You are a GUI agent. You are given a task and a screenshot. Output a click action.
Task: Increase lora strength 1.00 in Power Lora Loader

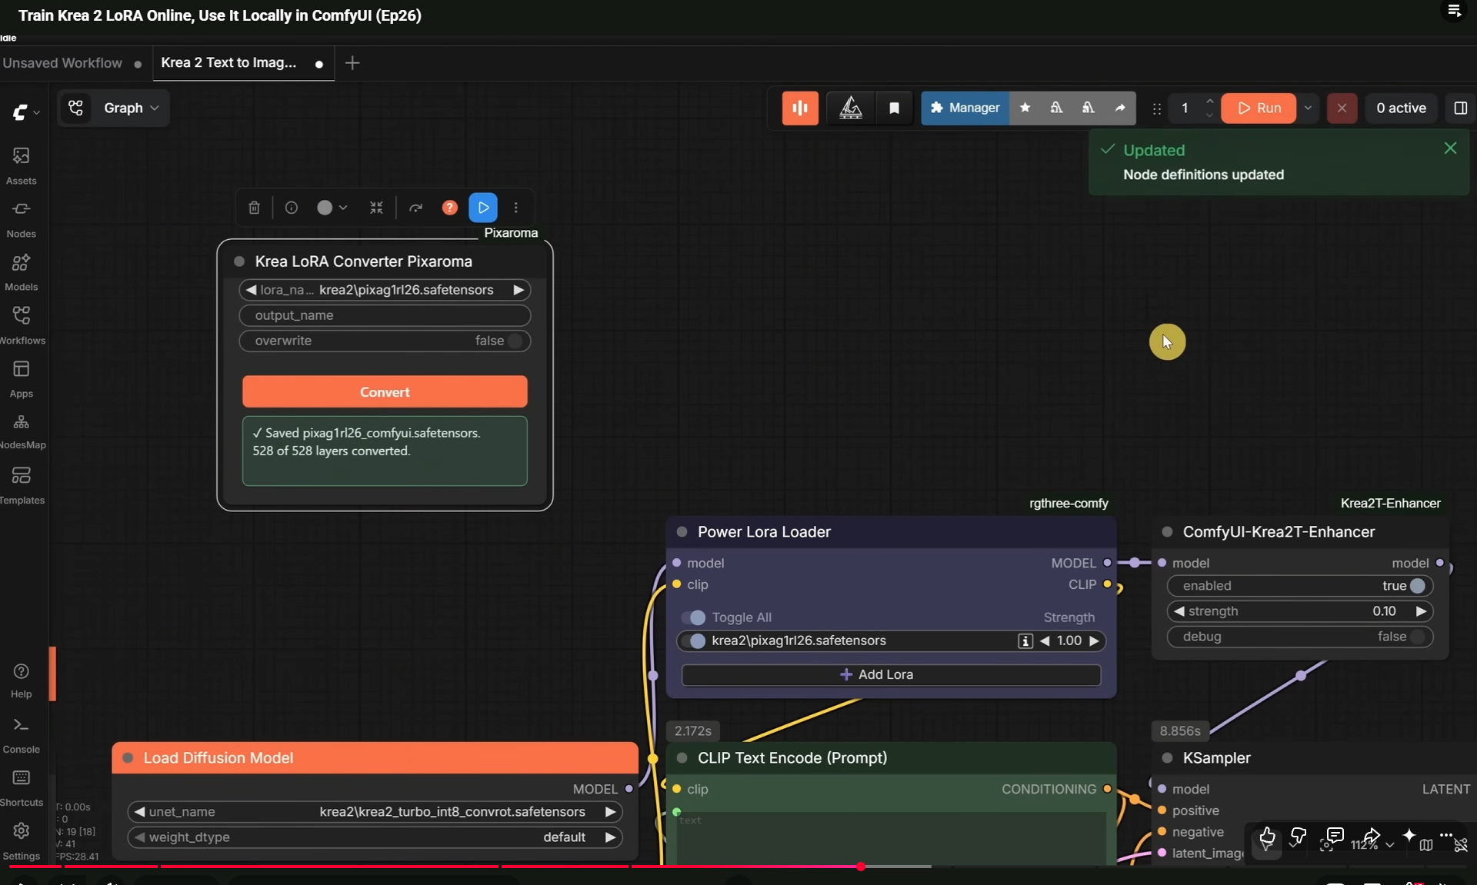point(1094,641)
